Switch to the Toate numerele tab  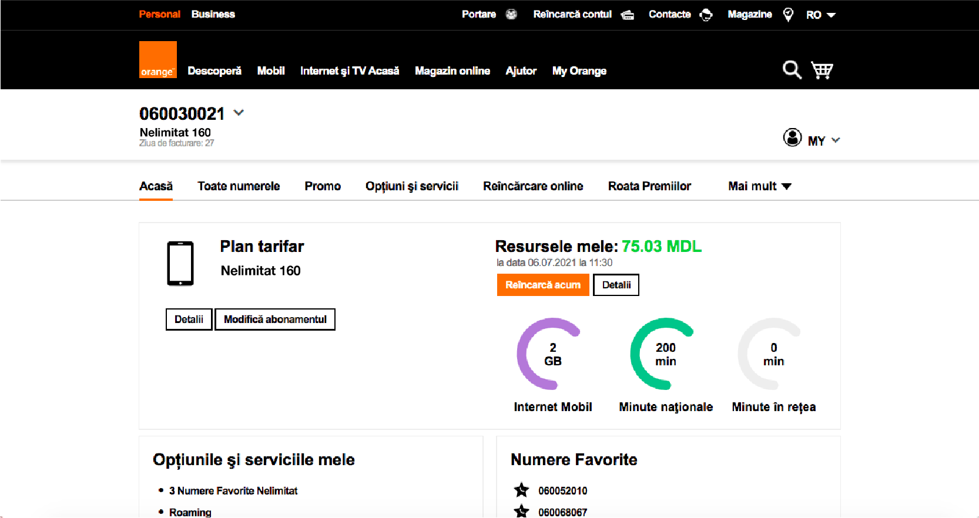point(239,186)
